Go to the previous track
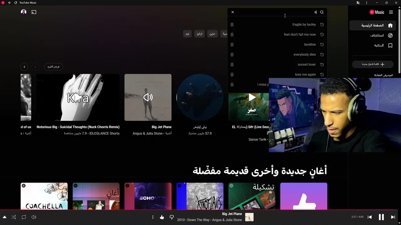The height and width of the screenshot is (225, 401). pyautogui.click(x=370, y=217)
